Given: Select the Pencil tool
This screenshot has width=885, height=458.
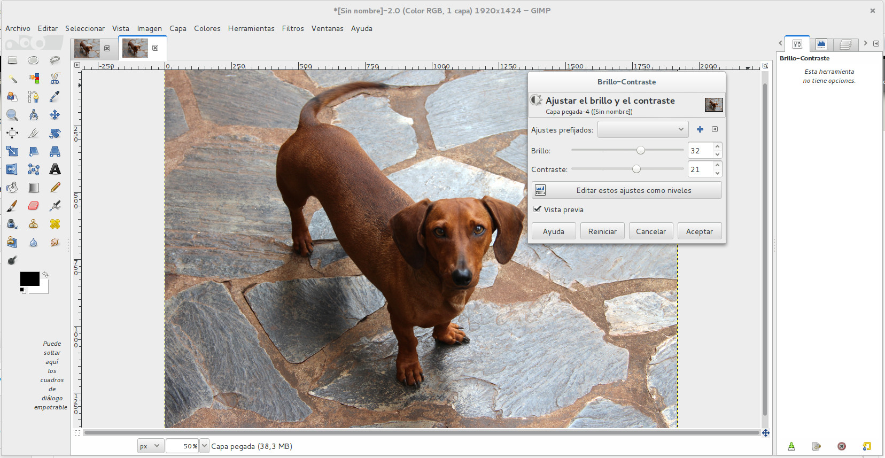Looking at the screenshot, I should tap(55, 188).
